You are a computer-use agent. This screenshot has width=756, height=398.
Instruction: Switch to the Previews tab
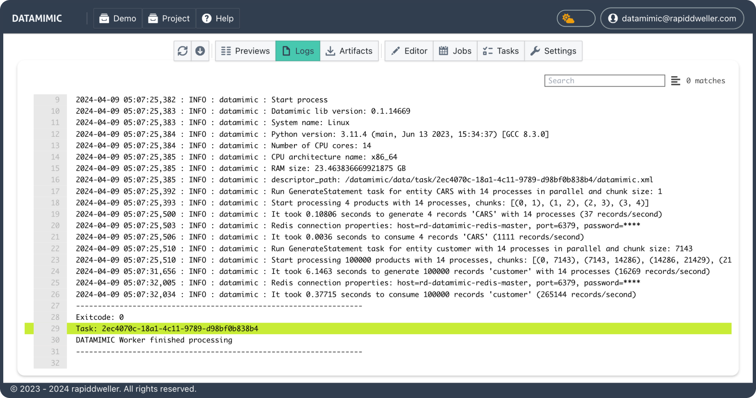click(x=245, y=51)
